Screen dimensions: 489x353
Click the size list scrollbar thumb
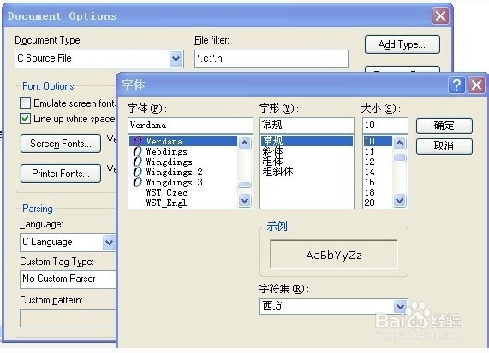(x=399, y=157)
